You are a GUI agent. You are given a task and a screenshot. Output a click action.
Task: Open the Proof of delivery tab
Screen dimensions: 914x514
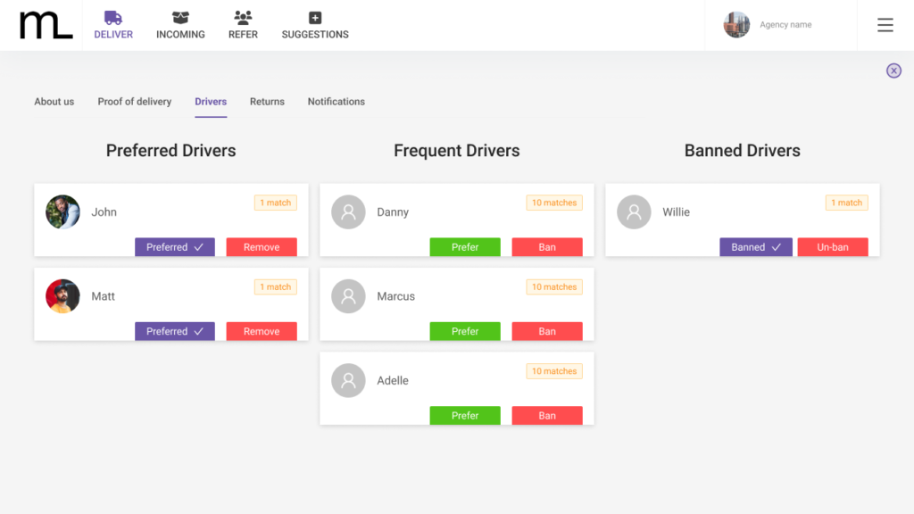[x=135, y=102]
